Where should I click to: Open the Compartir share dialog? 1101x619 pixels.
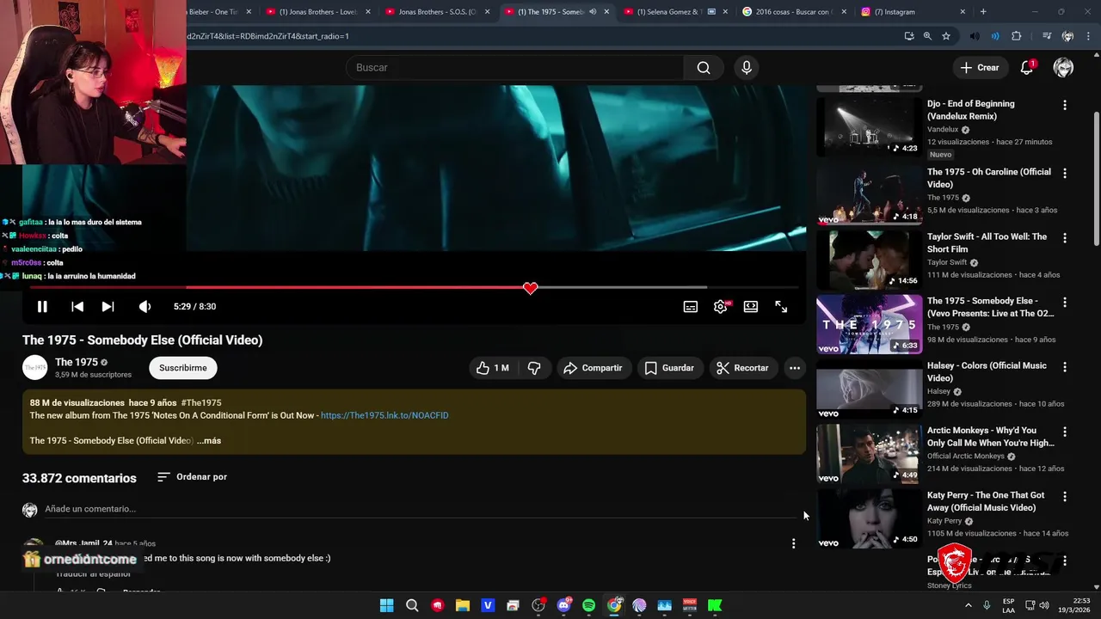click(x=594, y=368)
